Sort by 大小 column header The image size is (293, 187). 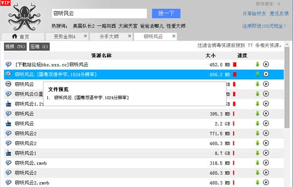tap(210, 56)
